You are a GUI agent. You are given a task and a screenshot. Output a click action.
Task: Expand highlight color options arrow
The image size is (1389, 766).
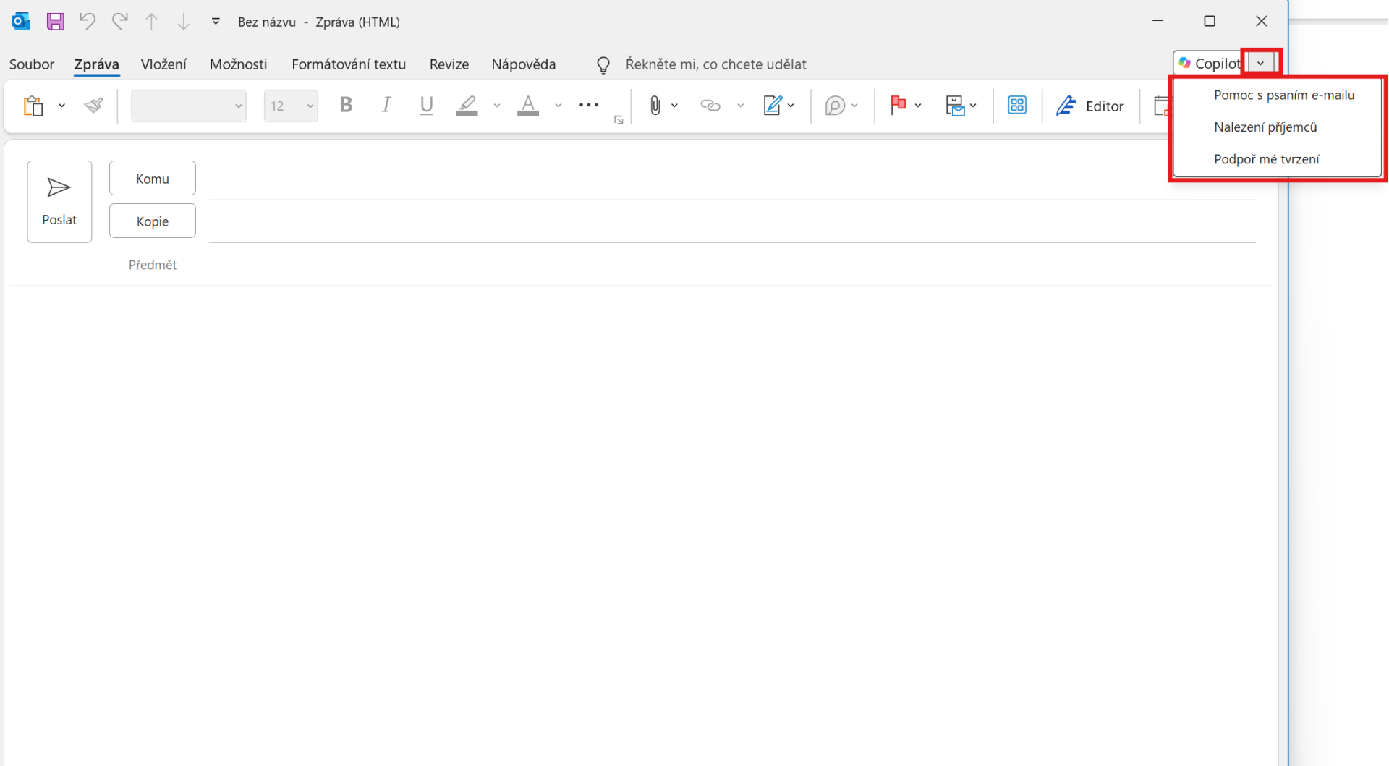(x=497, y=106)
